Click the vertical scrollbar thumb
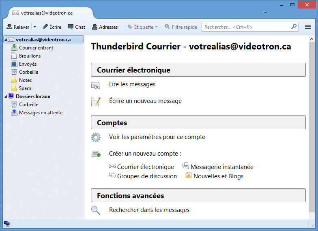Viewport: 318px width, 231px height. click(x=312, y=127)
